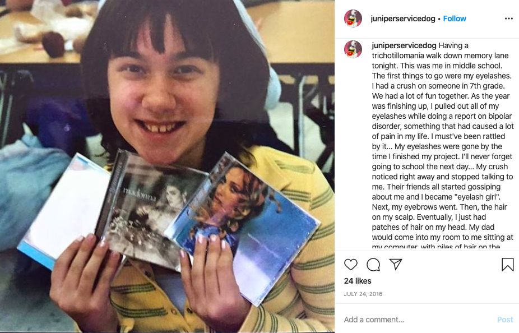
Task: Open the comment speech bubble icon
Action: pos(373,265)
